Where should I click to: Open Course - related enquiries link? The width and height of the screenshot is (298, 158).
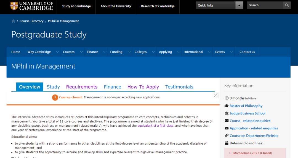point(250,121)
